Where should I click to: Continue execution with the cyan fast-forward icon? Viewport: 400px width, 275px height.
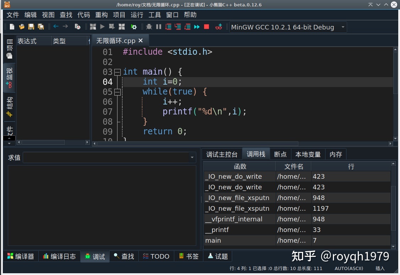tap(197, 27)
